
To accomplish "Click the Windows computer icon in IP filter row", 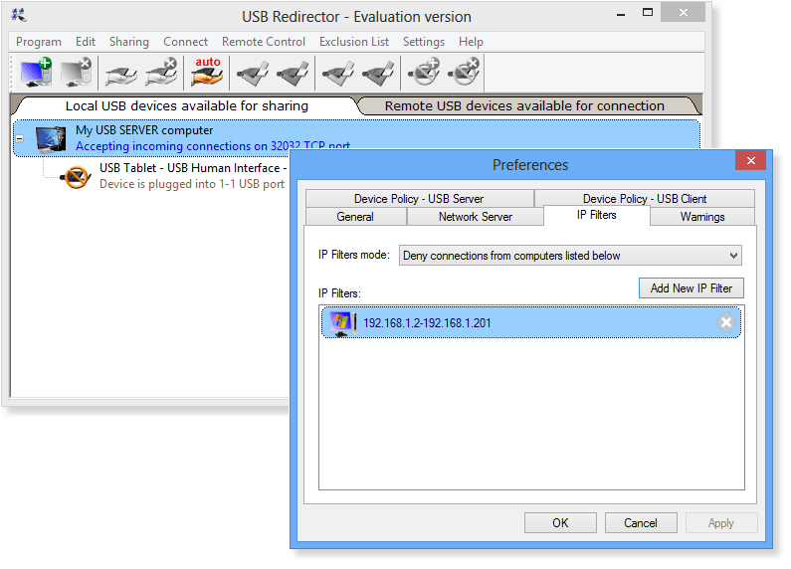I will point(342,323).
